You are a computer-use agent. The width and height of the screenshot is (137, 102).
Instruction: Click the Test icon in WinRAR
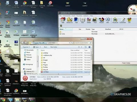[x=76, y=20]
